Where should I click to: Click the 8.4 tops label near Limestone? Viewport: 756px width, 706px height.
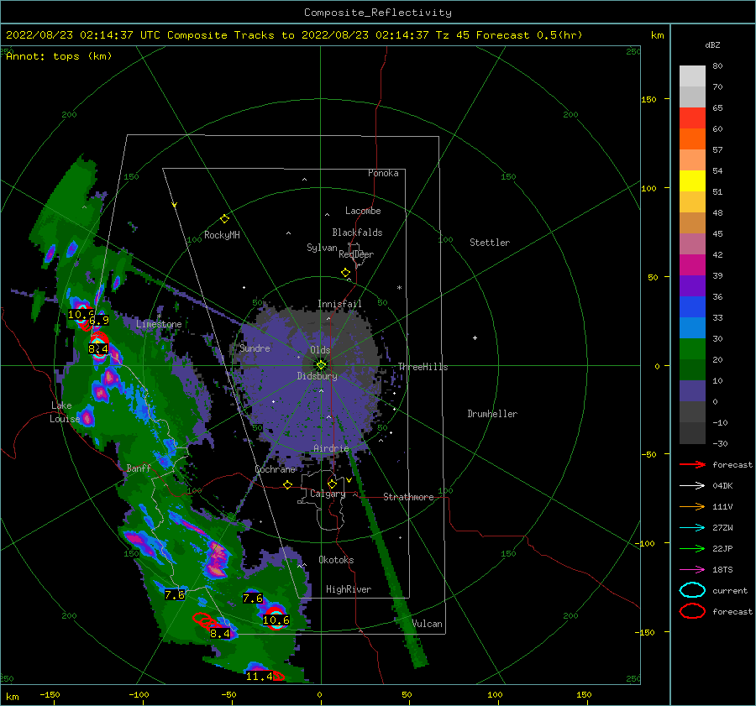click(x=98, y=348)
